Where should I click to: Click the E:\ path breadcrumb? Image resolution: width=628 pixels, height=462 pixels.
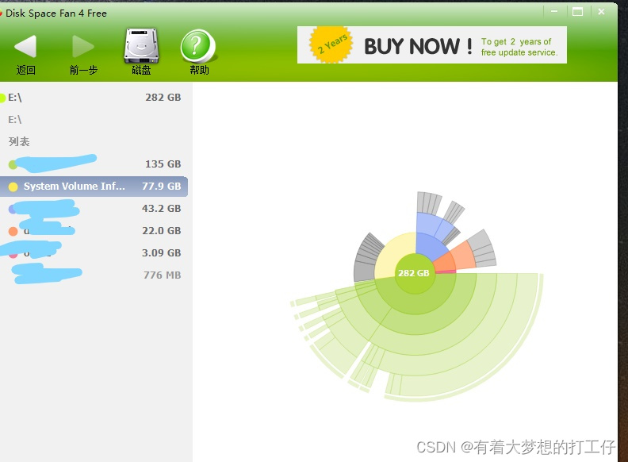[15, 120]
